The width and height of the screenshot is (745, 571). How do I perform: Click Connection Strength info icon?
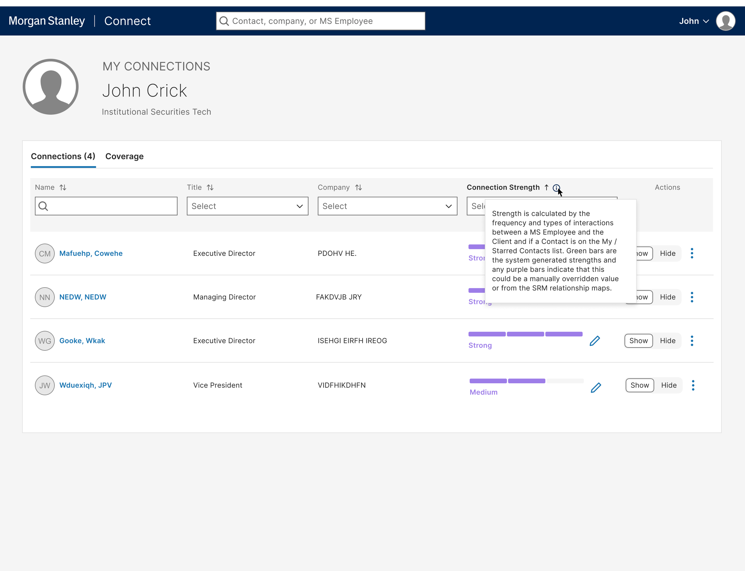pos(556,188)
